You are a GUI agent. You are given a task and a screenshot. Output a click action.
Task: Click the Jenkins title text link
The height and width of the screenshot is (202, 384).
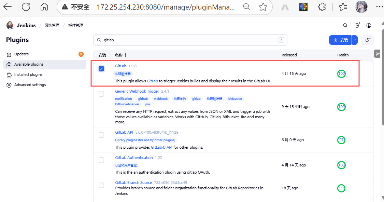26,25
